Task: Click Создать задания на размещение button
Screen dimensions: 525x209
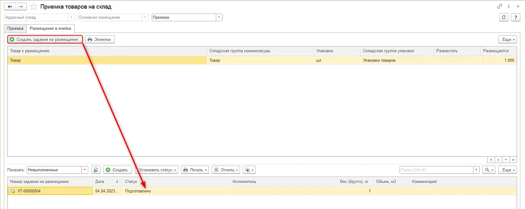Action: point(45,39)
